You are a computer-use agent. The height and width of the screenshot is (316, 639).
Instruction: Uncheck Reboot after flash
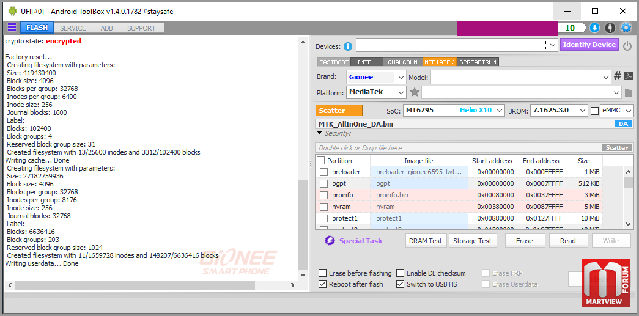323,284
